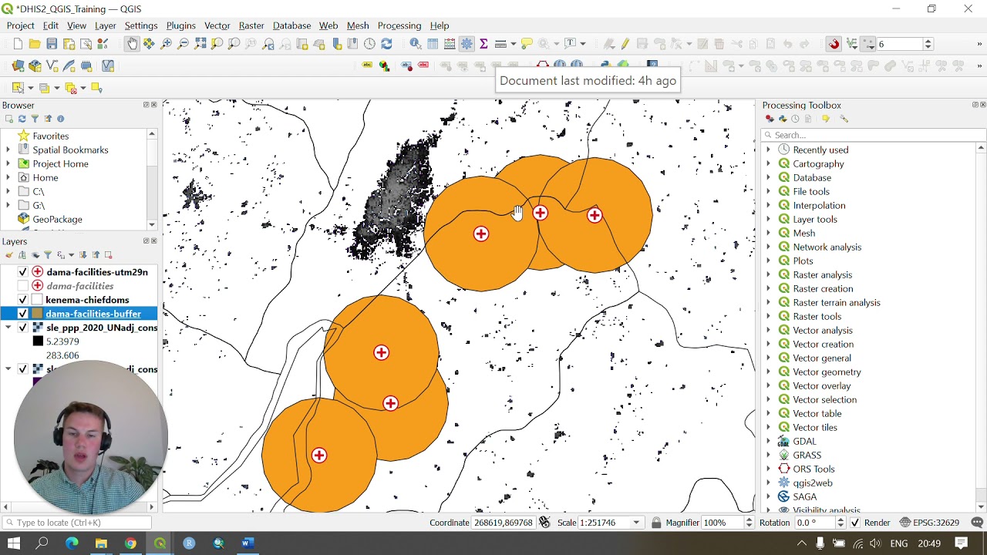The height and width of the screenshot is (555, 987).
Task: Open the Project menu
Action: pyautogui.click(x=20, y=25)
